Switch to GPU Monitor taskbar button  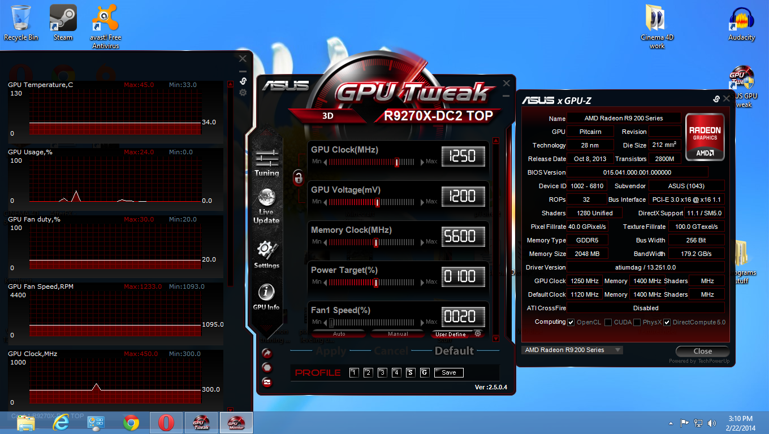click(x=236, y=422)
